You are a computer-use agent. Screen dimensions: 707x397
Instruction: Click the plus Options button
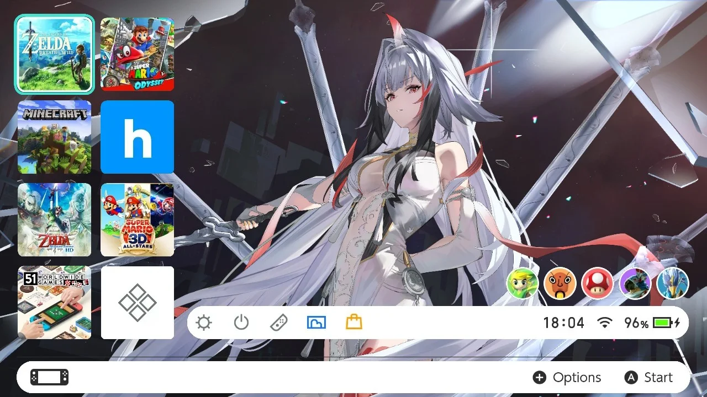pos(567,378)
